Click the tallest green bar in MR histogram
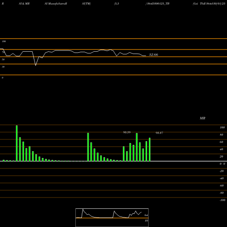This screenshot has width=227, height=227. [x=17, y=143]
